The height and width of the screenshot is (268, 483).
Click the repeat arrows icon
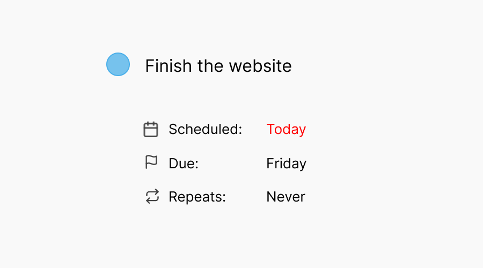coord(152,196)
